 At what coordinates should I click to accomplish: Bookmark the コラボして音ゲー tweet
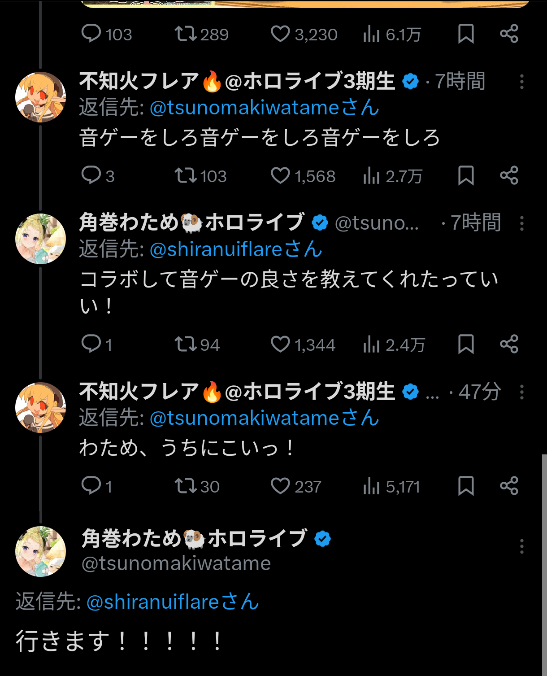tap(466, 345)
